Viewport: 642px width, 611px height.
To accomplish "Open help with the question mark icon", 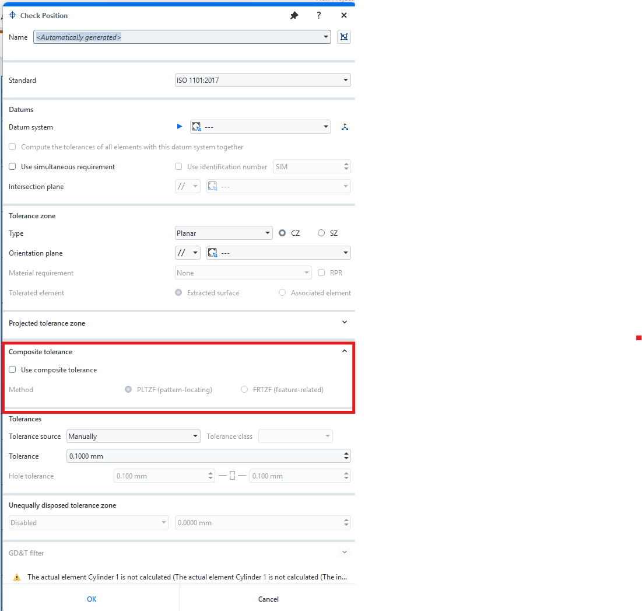I will (319, 16).
